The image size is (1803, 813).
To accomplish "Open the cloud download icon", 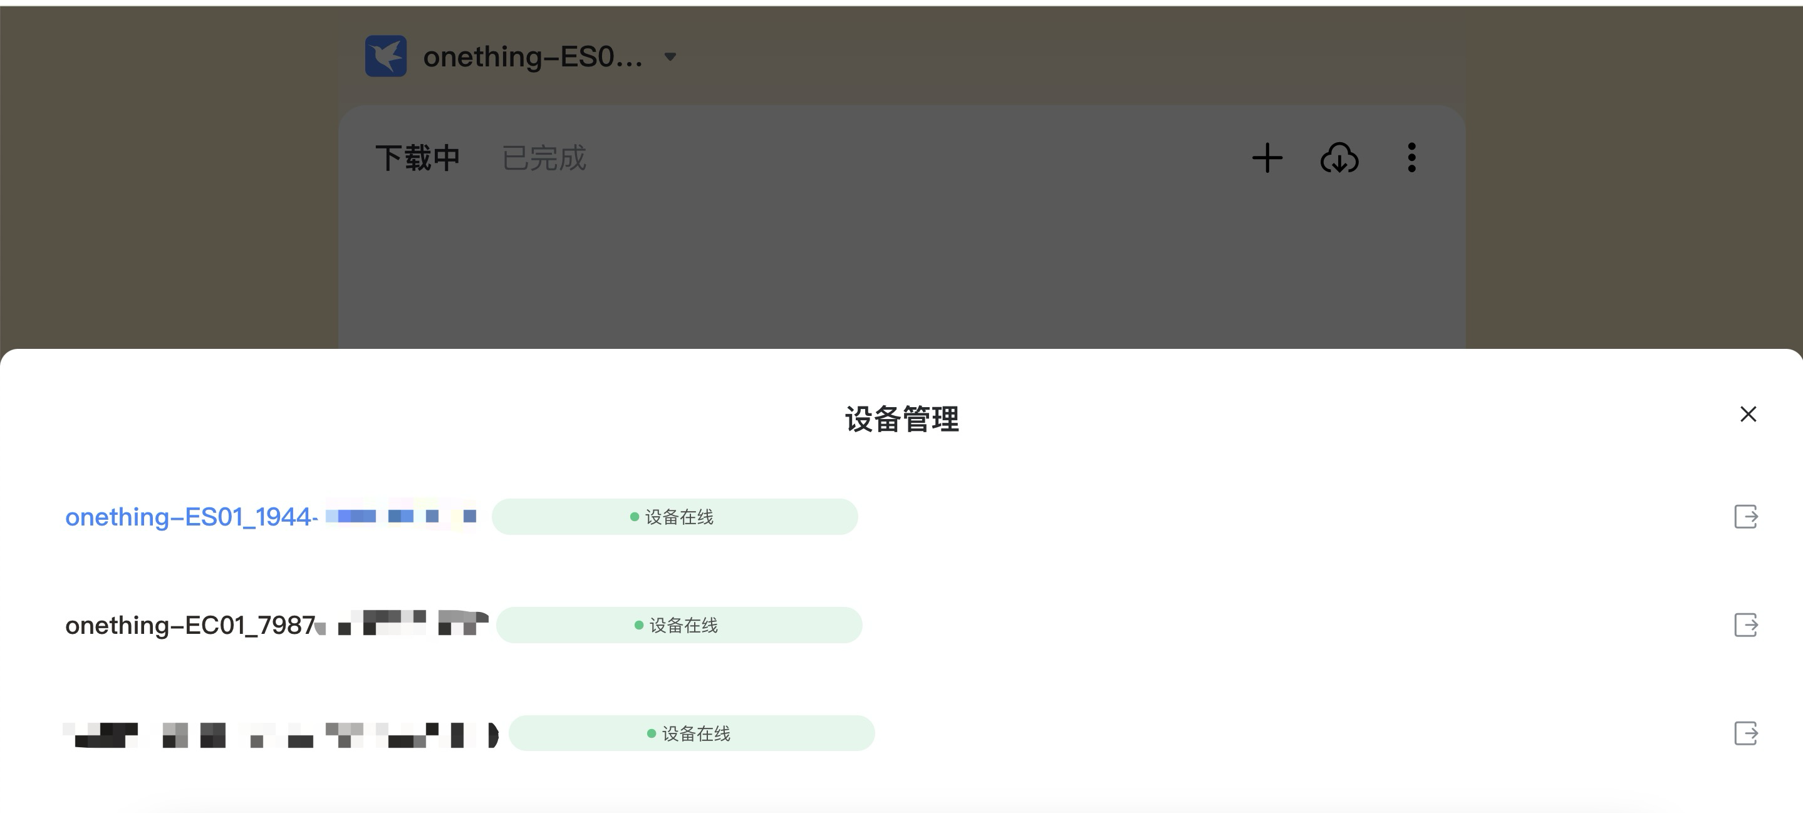I will tap(1339, 157).
